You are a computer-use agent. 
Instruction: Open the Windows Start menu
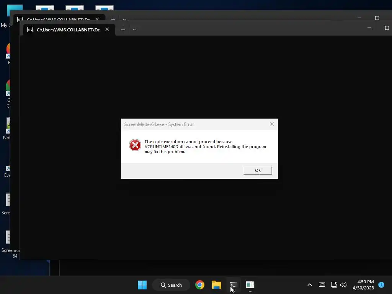142,285
